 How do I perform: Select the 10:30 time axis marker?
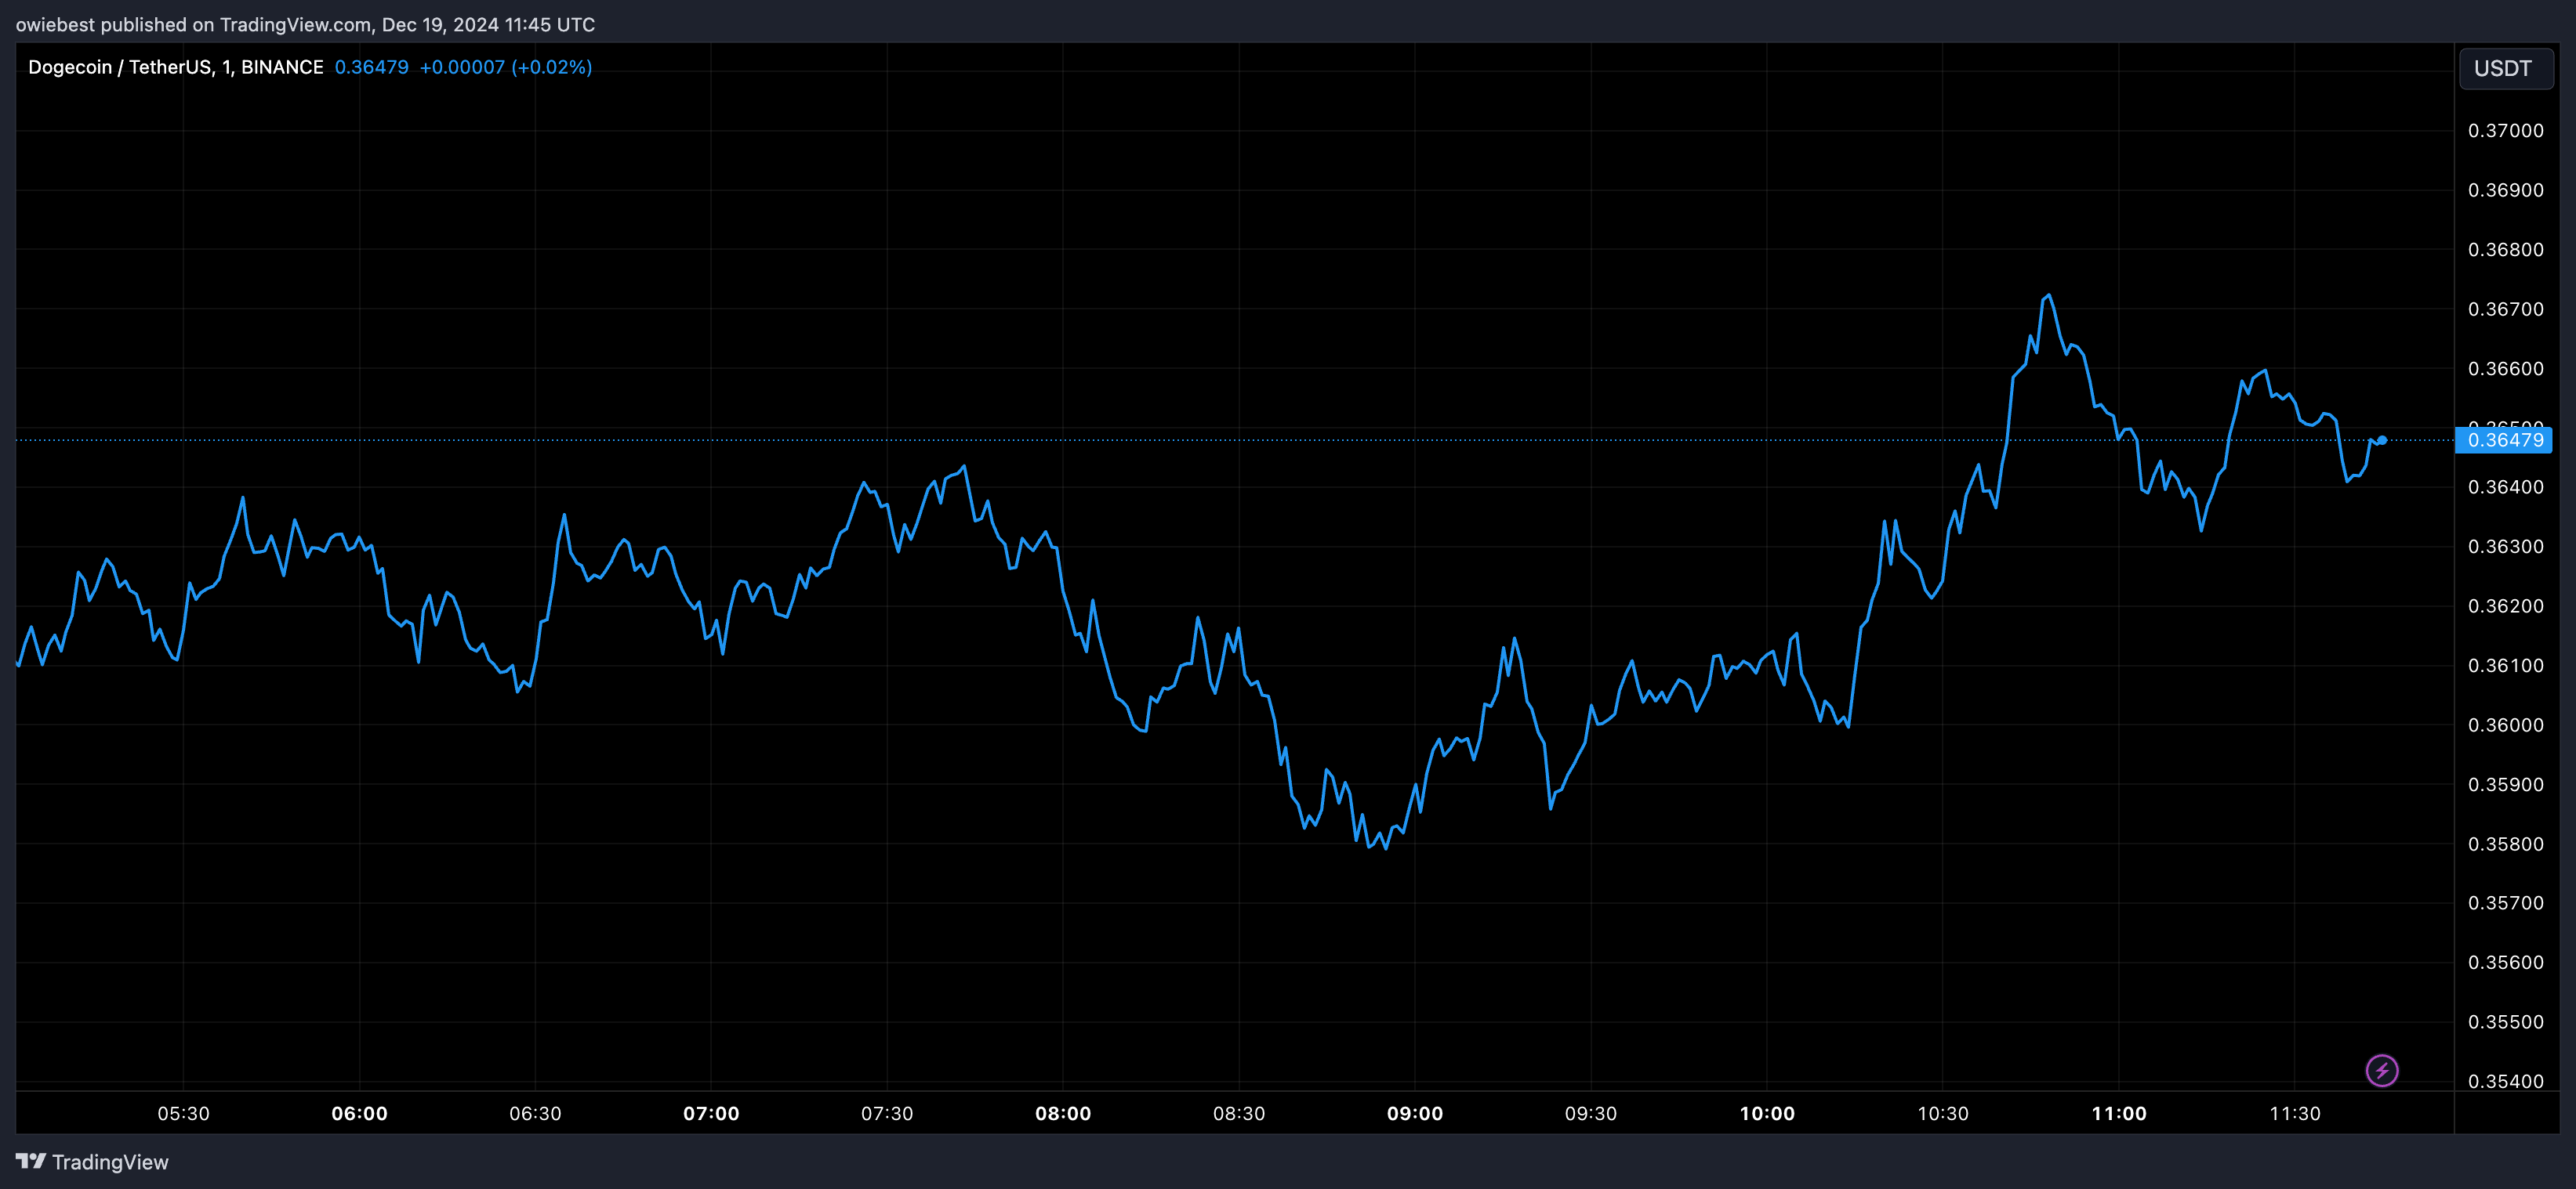[x=1942, y=1113]
